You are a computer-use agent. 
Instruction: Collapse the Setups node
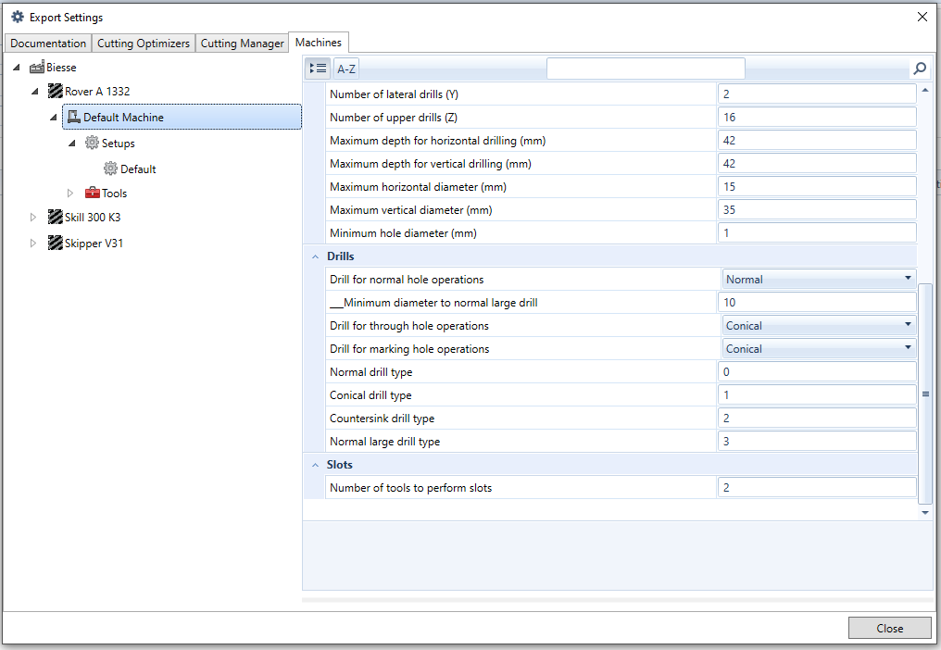click(x=72, y=143)
